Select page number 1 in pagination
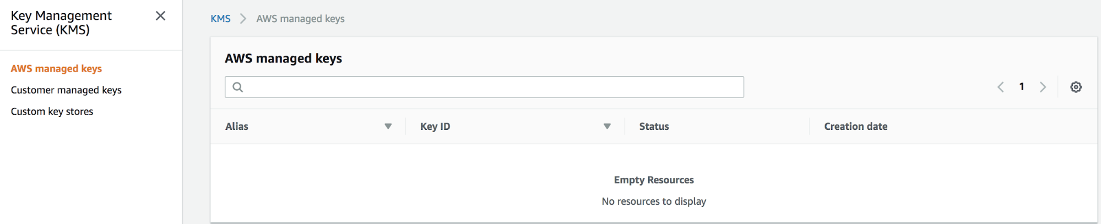 1022,86
